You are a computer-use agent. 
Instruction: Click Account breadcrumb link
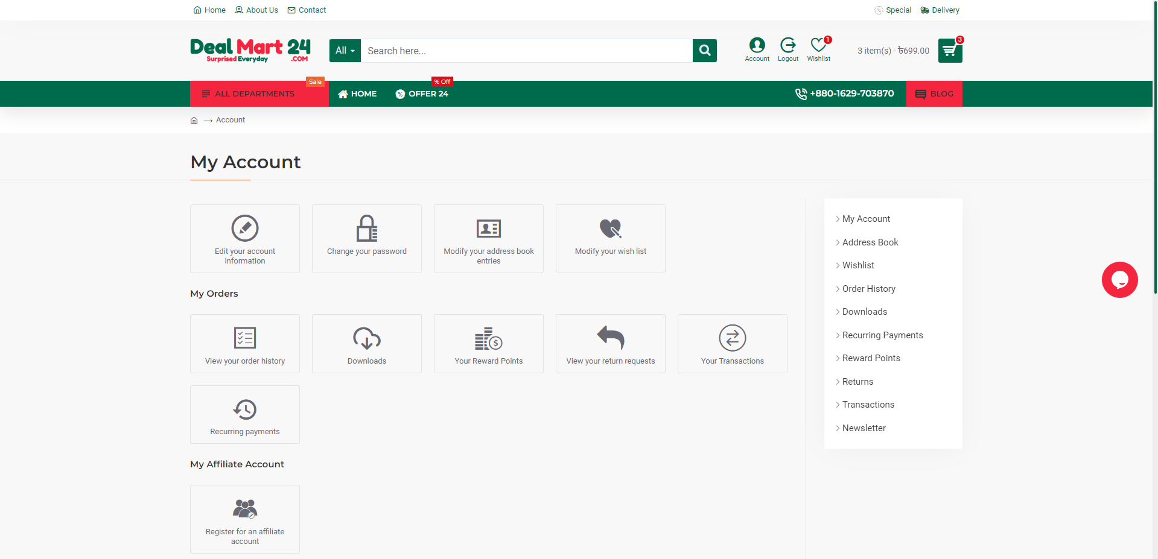tap(231, 120)
